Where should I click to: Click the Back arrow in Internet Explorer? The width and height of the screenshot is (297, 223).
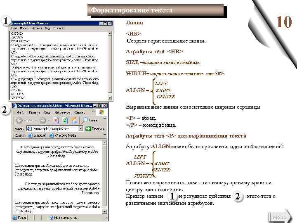(x=19, y=120)
